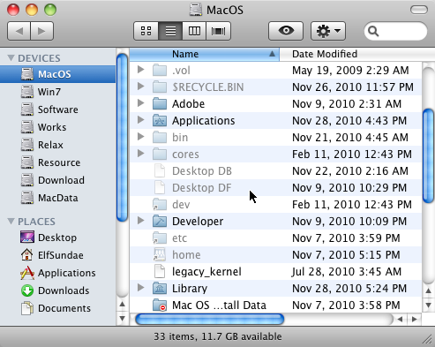Open Downloads in Places
The image size is (435, 347).
58,290
